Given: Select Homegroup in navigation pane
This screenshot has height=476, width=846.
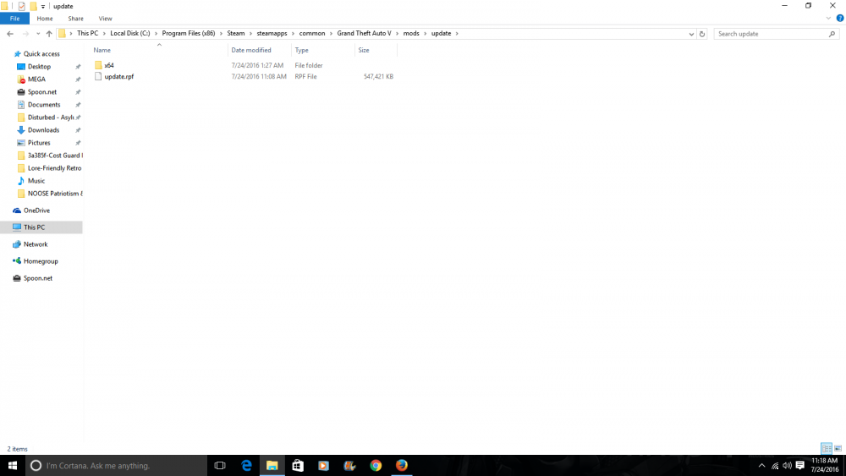Looking at the screenshot, I should coord(41,261).
